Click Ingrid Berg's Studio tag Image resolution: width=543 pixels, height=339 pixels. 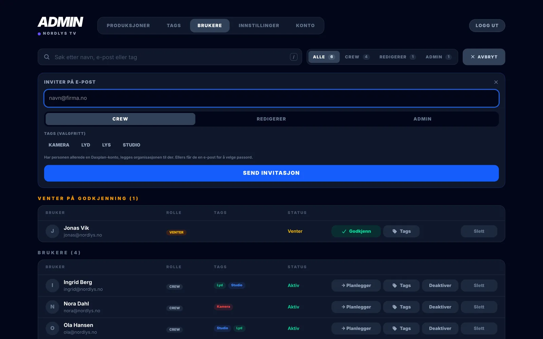(237, 285)
